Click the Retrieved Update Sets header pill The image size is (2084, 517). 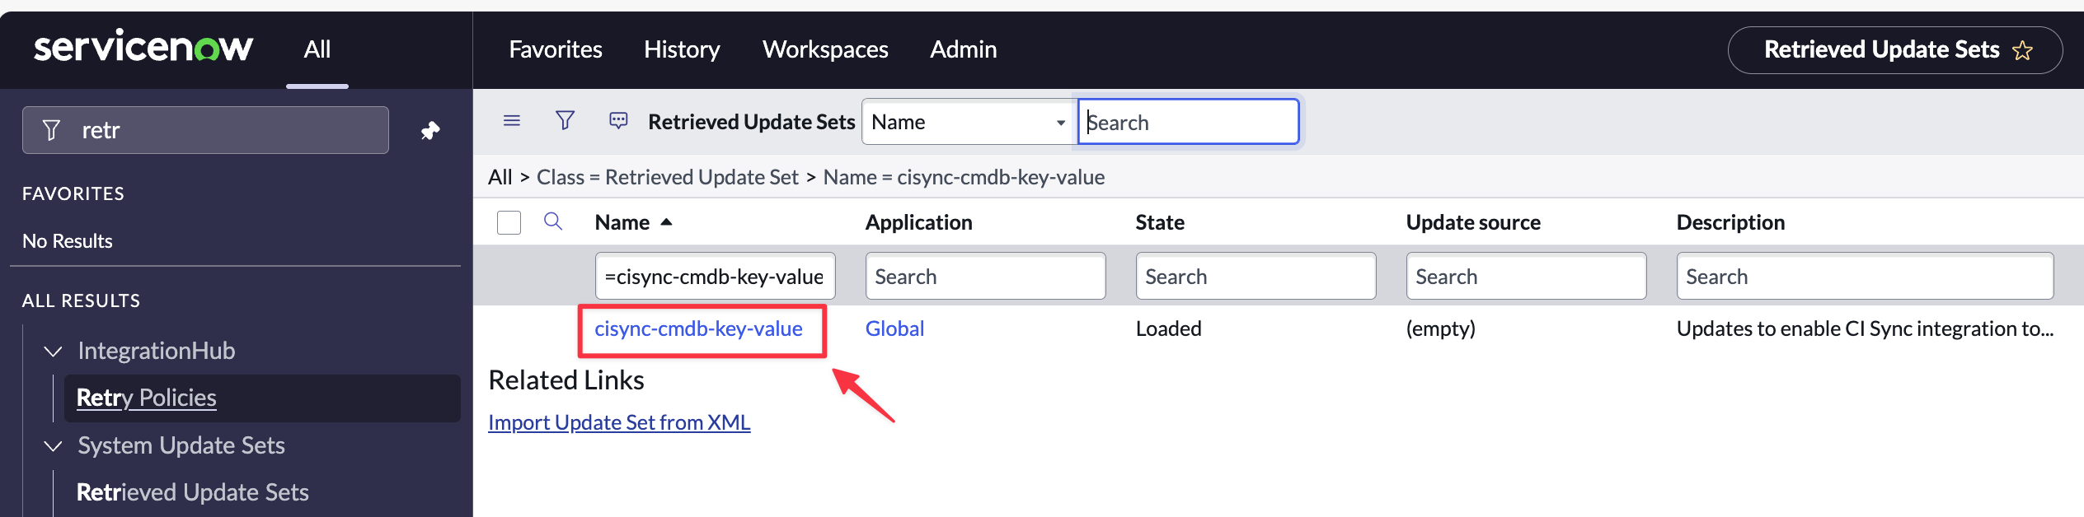click(x=1895, y=50)
